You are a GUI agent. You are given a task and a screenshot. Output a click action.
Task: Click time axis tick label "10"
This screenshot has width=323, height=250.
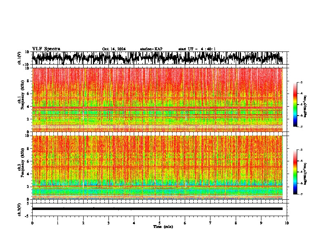pyautogui.click(x=287, y=223)
